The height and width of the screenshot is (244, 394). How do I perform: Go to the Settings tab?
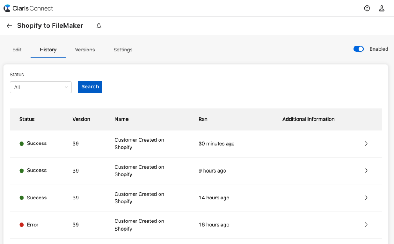point(123,50)
